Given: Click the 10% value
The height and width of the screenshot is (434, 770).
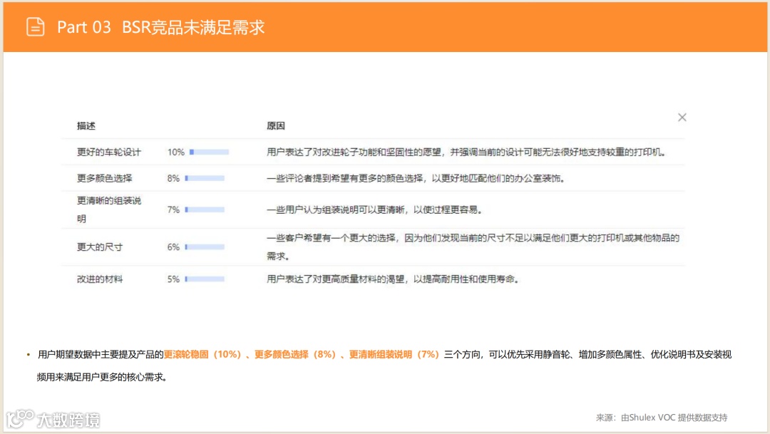Looking at the screenshot, I should tap(176, 153).
